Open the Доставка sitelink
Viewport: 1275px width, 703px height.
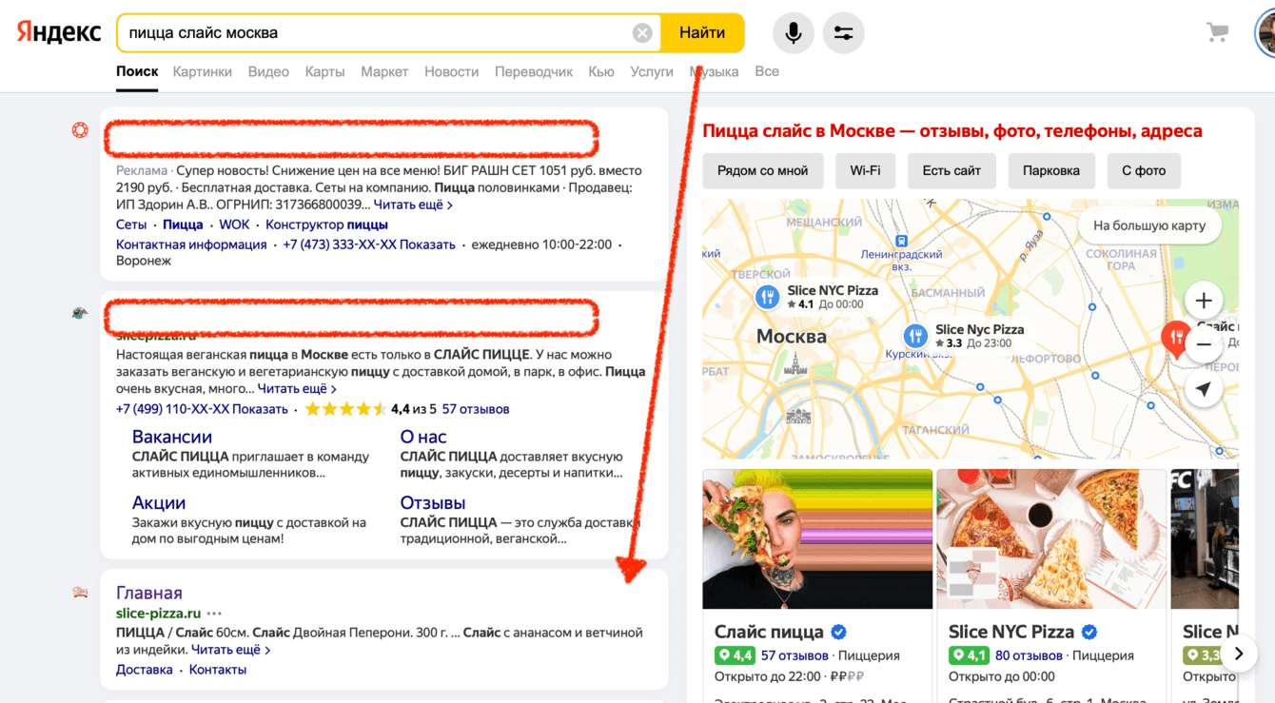145,670
